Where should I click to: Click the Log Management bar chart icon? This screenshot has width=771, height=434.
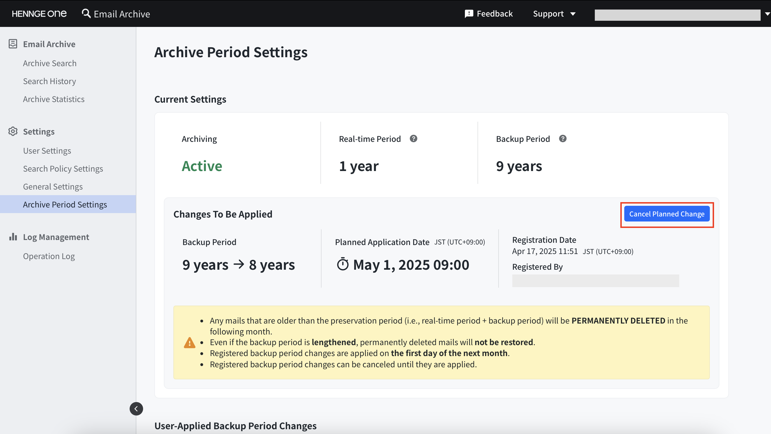coord(13,237)
